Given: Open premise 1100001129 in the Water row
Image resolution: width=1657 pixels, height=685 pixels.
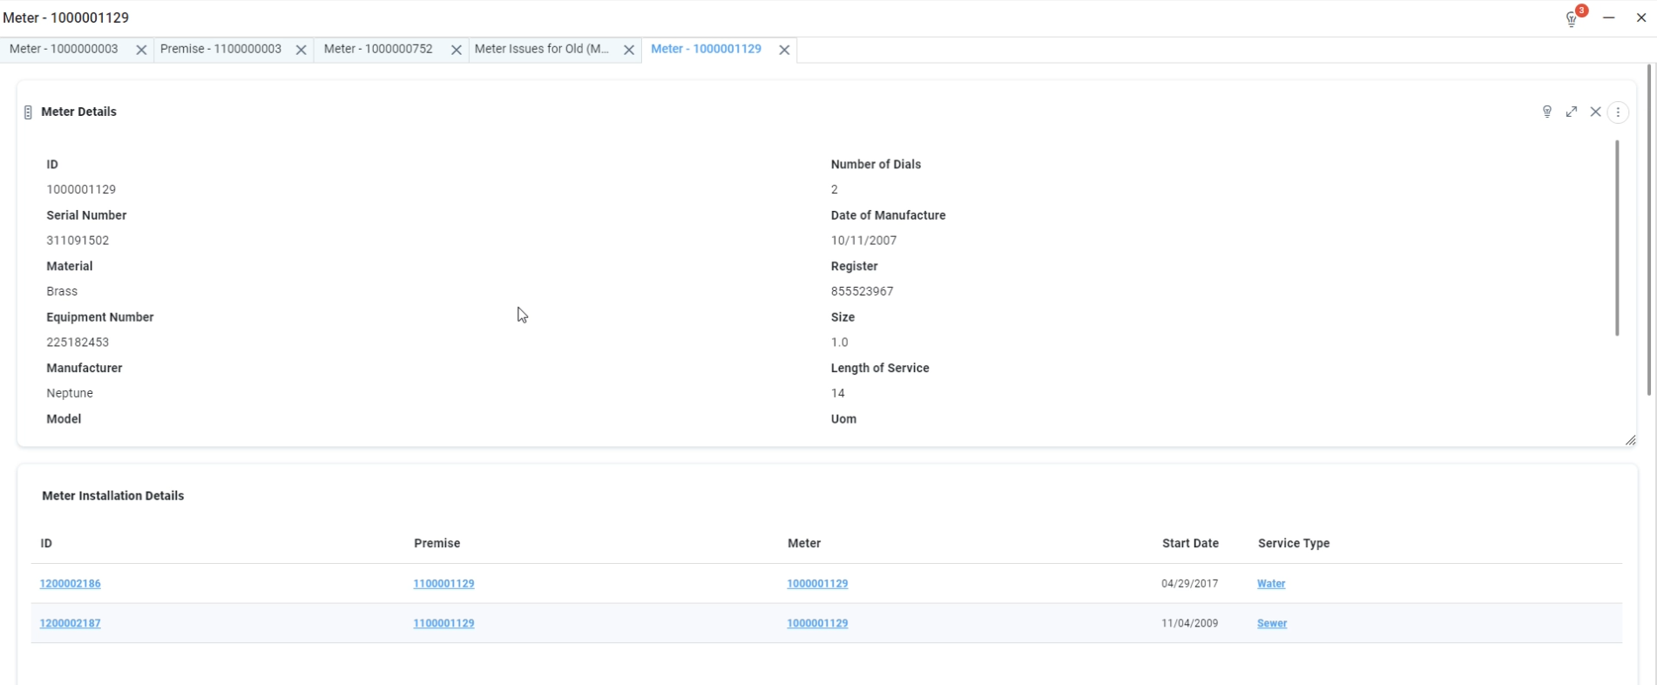Looking at the screenshot, I should click(x=443, y=584).
